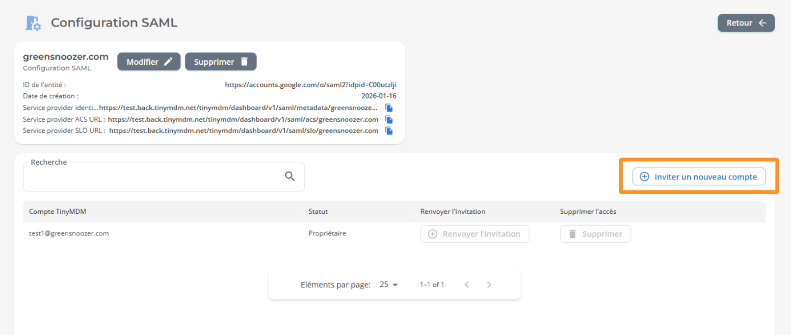Resend invitation to test1@greensnoozer.com
791x335 pixels.
point(475,234)
